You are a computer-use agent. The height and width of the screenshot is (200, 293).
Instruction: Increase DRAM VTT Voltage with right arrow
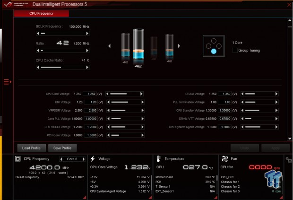(276, 119)
